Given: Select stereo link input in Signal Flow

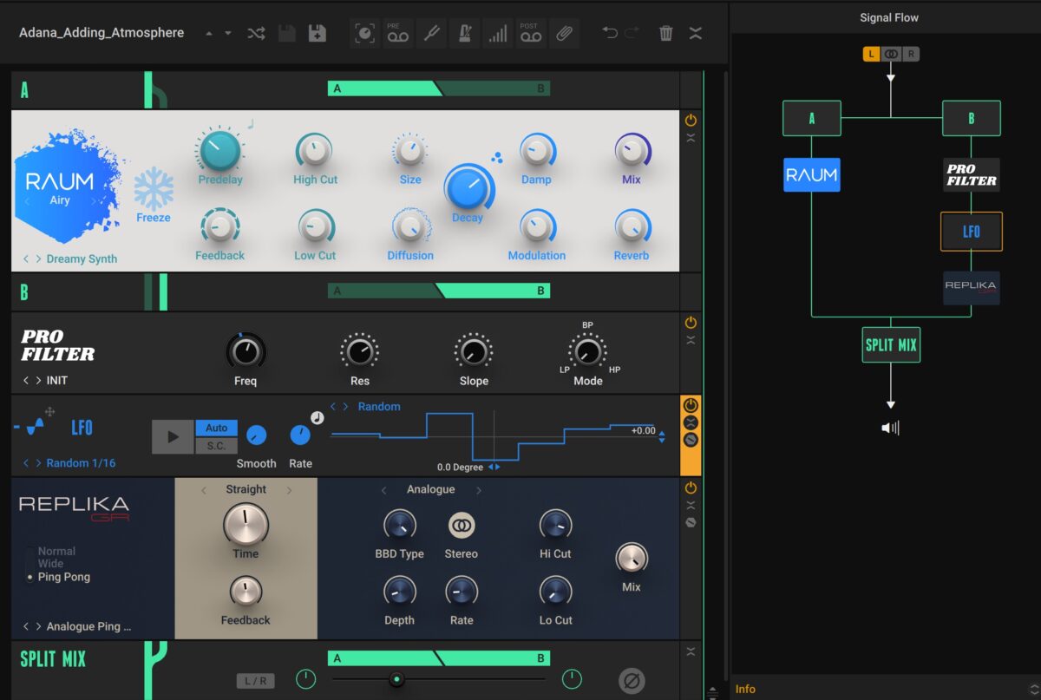Looking at the screenshot, I should click(x=891, y=54).
